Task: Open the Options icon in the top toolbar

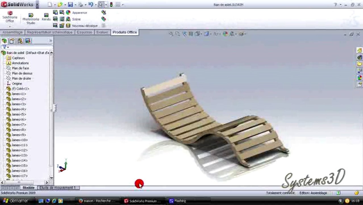Action: point(118,5)
